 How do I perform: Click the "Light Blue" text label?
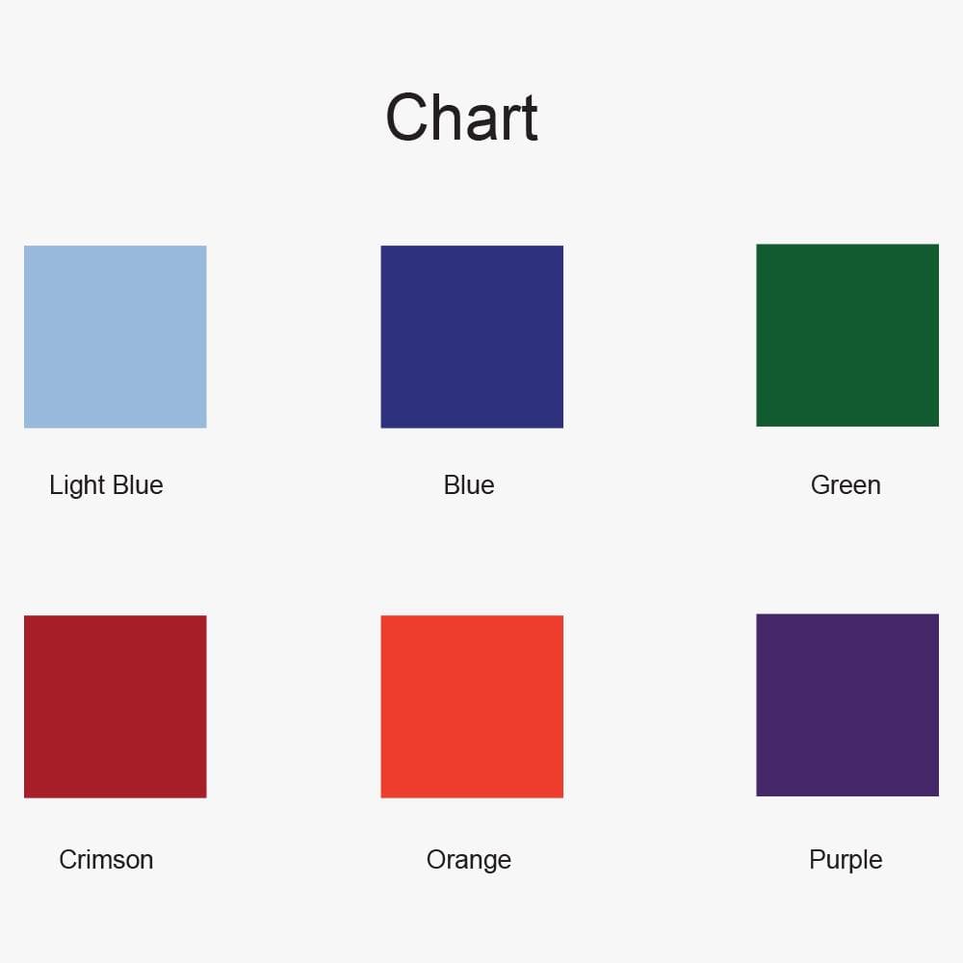(x=106, y=484)
